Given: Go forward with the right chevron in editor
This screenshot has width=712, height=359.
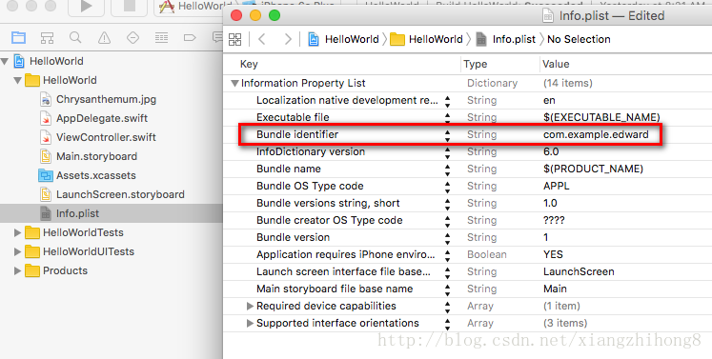Looking at the screenshot, I should [x=288, y=39].
